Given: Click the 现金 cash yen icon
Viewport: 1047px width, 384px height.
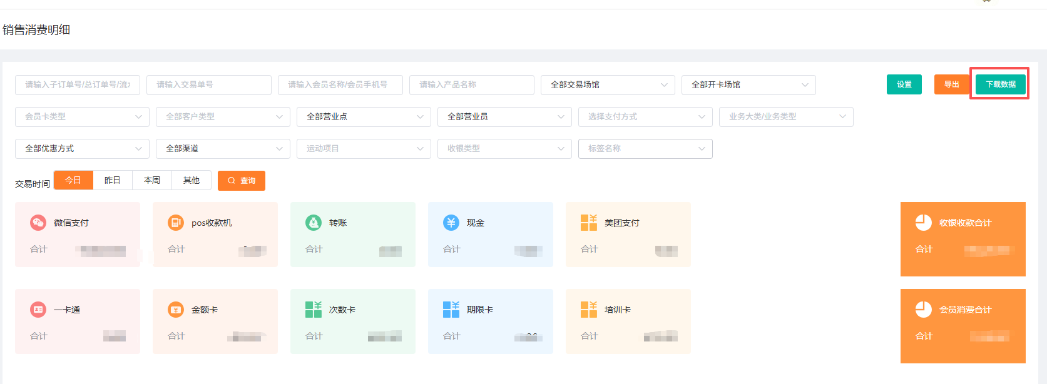Looking at the screenshot, I should tap(451, 223).
